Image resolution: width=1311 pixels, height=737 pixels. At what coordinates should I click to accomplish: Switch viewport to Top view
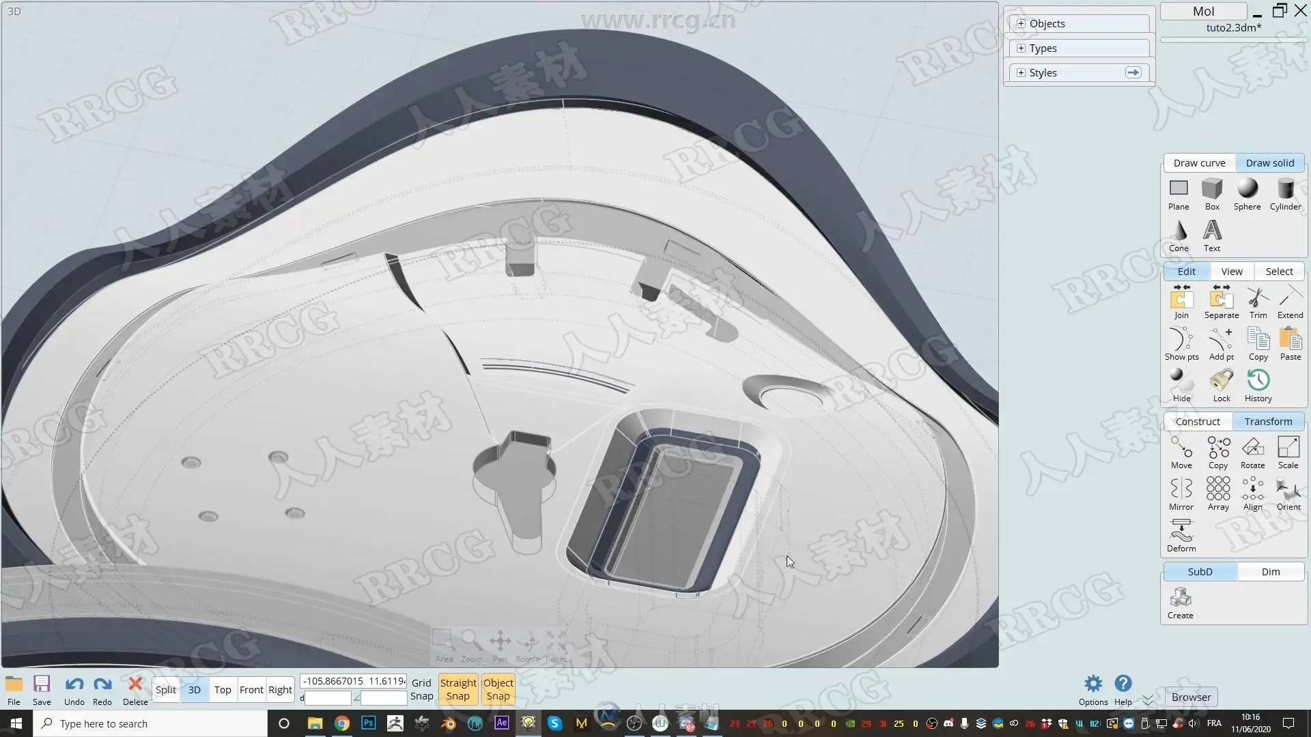pos(223,690)
